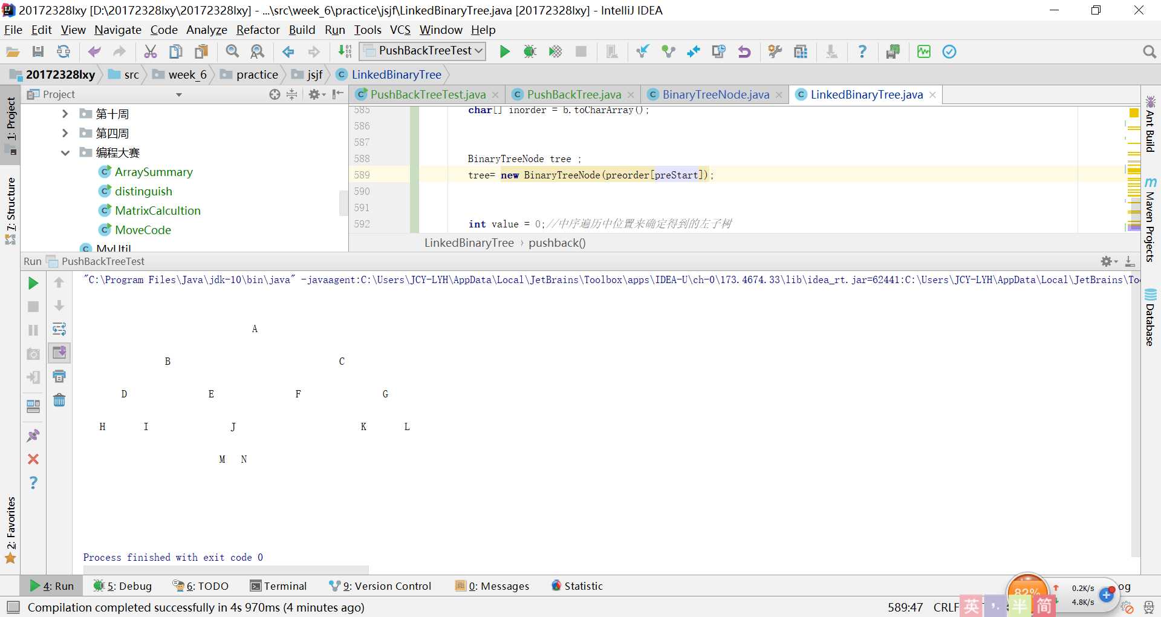Open the Terminal tool window
This screenshot has height=617, width=1161.
(x=279, y=586)
